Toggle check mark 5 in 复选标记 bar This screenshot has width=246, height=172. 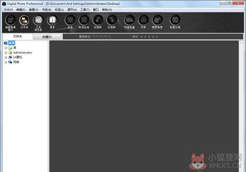pos(109,36)
